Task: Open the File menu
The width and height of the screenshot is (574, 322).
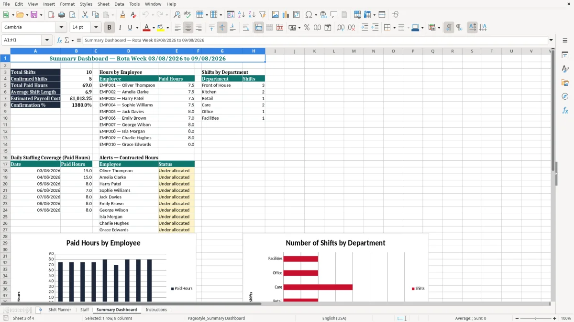Action: (6, 4)
